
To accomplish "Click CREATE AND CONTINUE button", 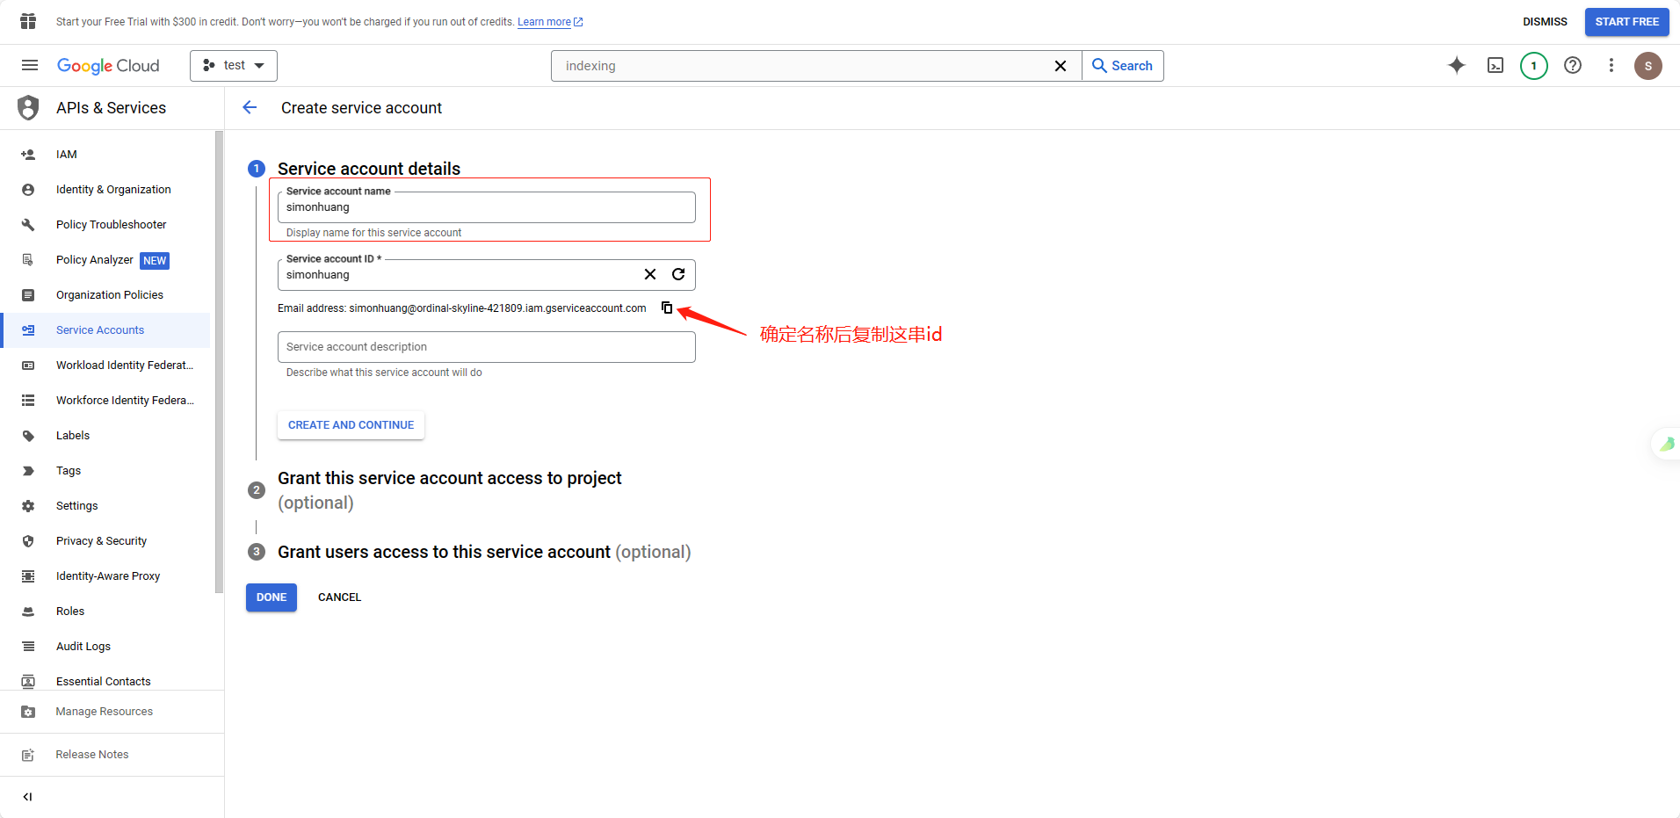I will coord(351,425).
